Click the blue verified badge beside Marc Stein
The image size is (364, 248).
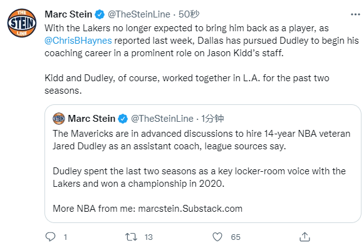(x=100, y=14)
